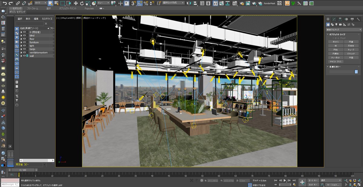Click the オート キー button
This screenshot has height=187, width=363.
[313, 180]
